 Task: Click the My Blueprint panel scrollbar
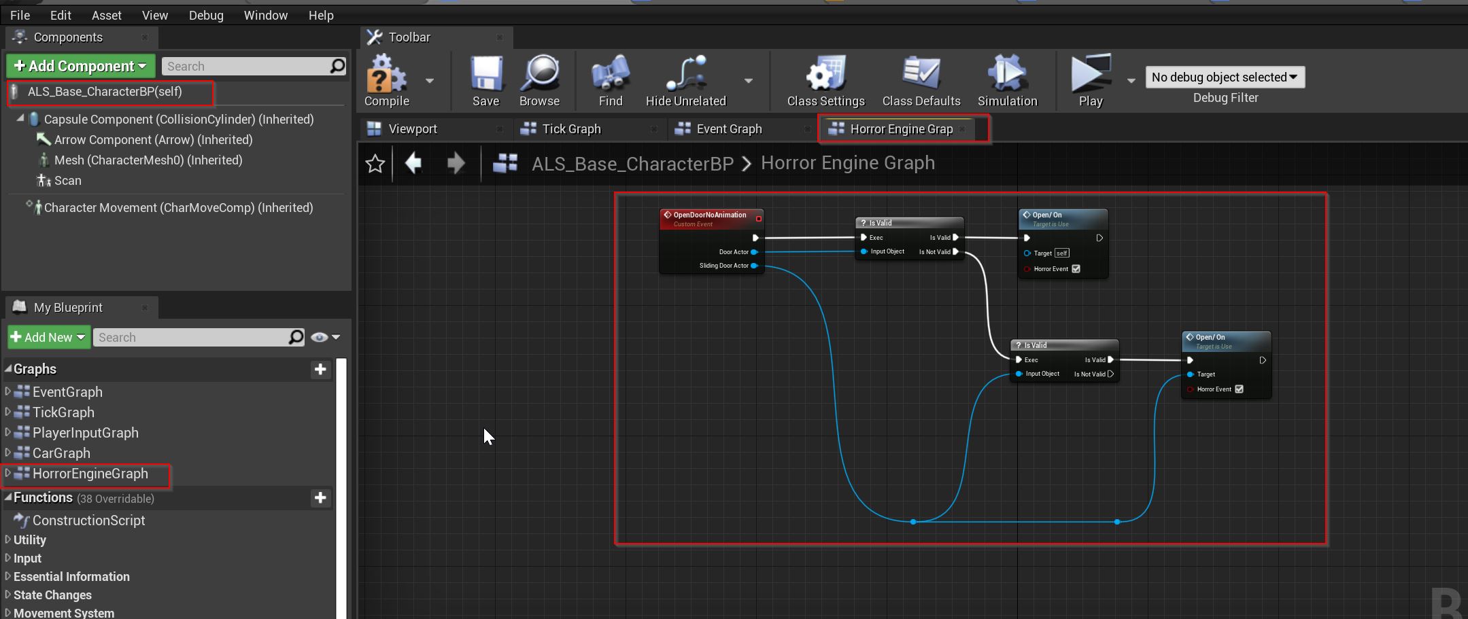point(341,488)
